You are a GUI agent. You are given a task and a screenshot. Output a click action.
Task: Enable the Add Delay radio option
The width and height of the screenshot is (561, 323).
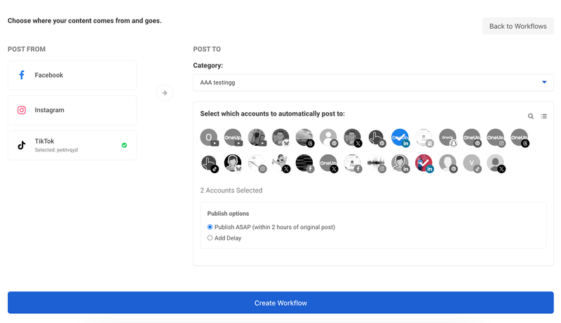click(210, 238)
